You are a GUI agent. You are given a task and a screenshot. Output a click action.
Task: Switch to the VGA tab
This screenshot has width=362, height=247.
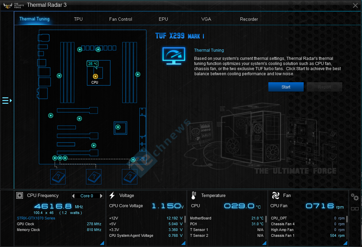click(x=206, y=19)
